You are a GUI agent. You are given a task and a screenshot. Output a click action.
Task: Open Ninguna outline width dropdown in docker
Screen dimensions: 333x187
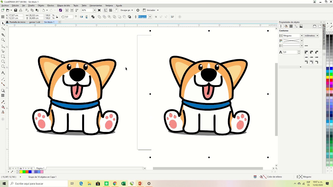pos(302,36)
